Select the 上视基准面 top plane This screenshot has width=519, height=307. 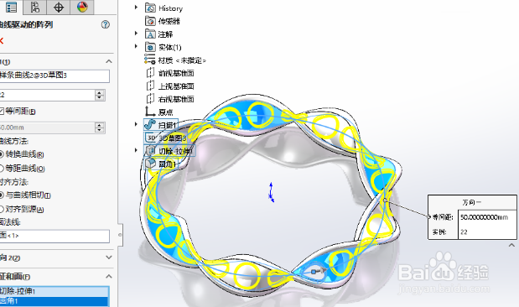point(176,86)
